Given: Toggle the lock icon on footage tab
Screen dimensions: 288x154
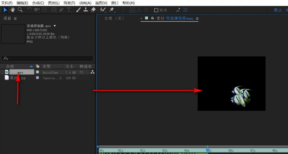Looking at the screenshot, I should 152,18.
